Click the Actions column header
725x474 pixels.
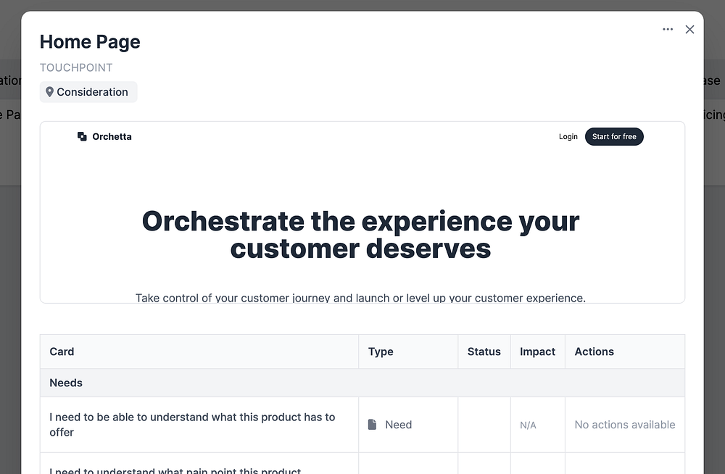tap(594, 352)
